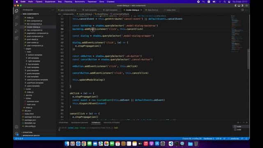Open the Source Control view
Image resolution: width=263 pixels, height=148 pixels.
click(x=16, y=24)
